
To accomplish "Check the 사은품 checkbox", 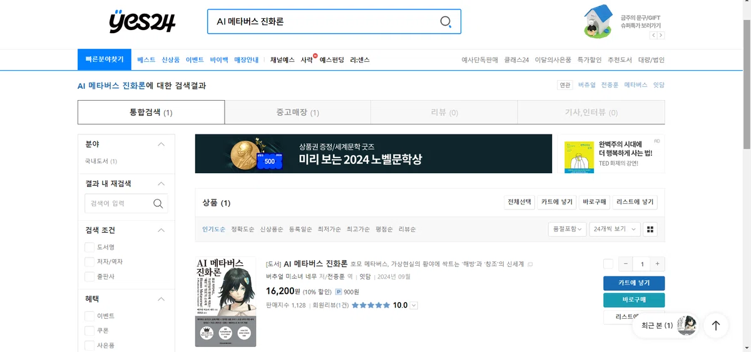I will (89, 345).
